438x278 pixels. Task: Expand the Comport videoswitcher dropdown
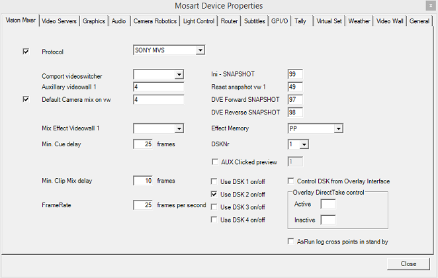179,74
